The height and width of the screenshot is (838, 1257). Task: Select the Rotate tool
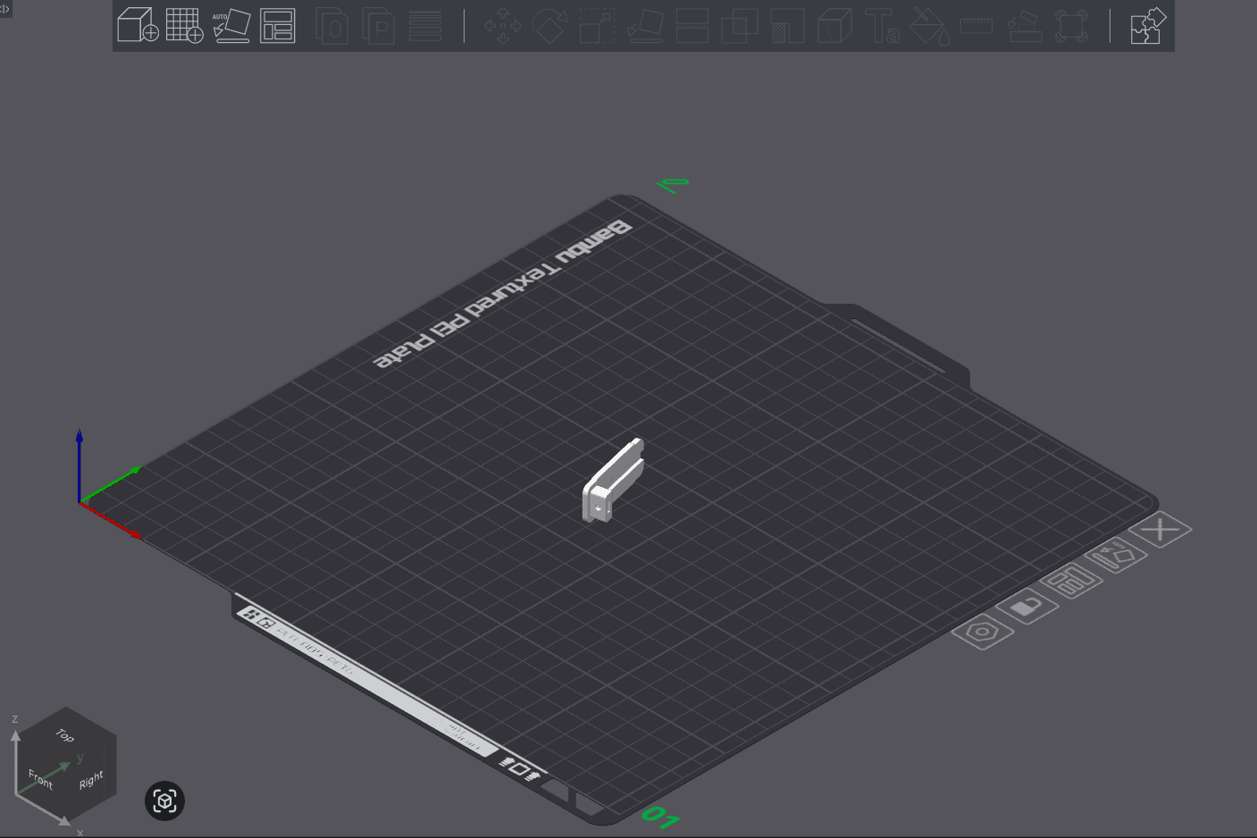click(549, 27)
